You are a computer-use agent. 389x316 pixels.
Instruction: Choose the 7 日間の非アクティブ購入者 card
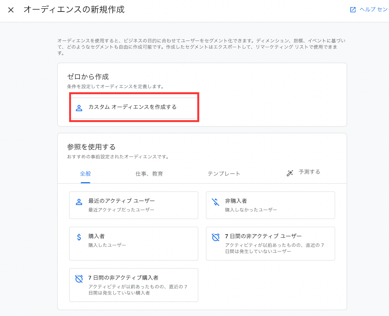pyautogui.click(x=134, y=285)
